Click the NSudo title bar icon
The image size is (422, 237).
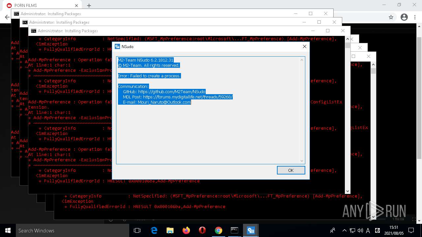pos(117,46)
